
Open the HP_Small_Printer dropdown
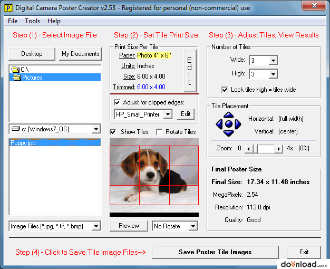click(168, 114)
